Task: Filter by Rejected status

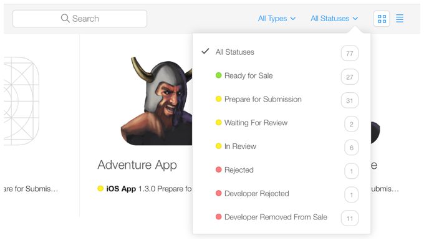Action: point(281,169)
